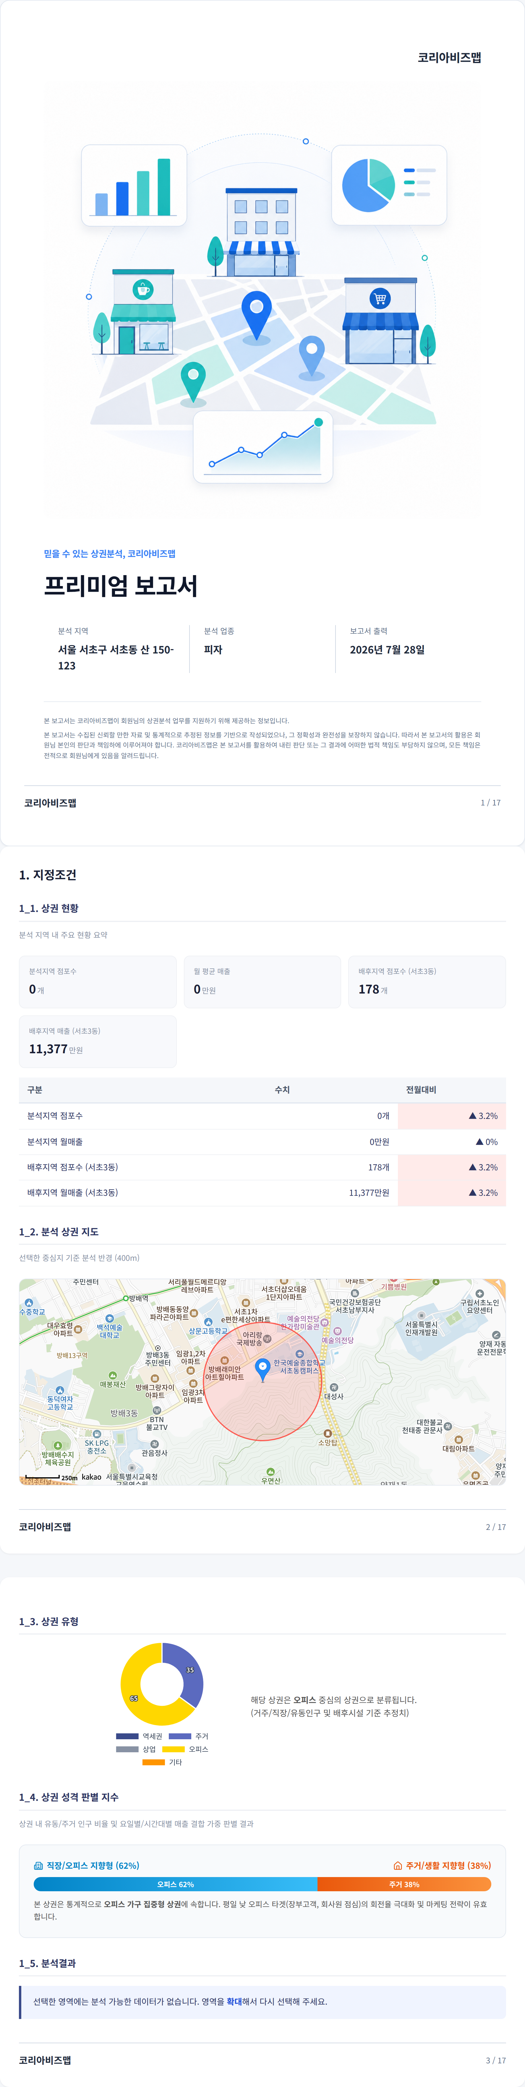Image resolution: width=525 pixels, height=2087 pixels.
Task: Click the kakao logo on the map
Action: tap(92, 1477)
